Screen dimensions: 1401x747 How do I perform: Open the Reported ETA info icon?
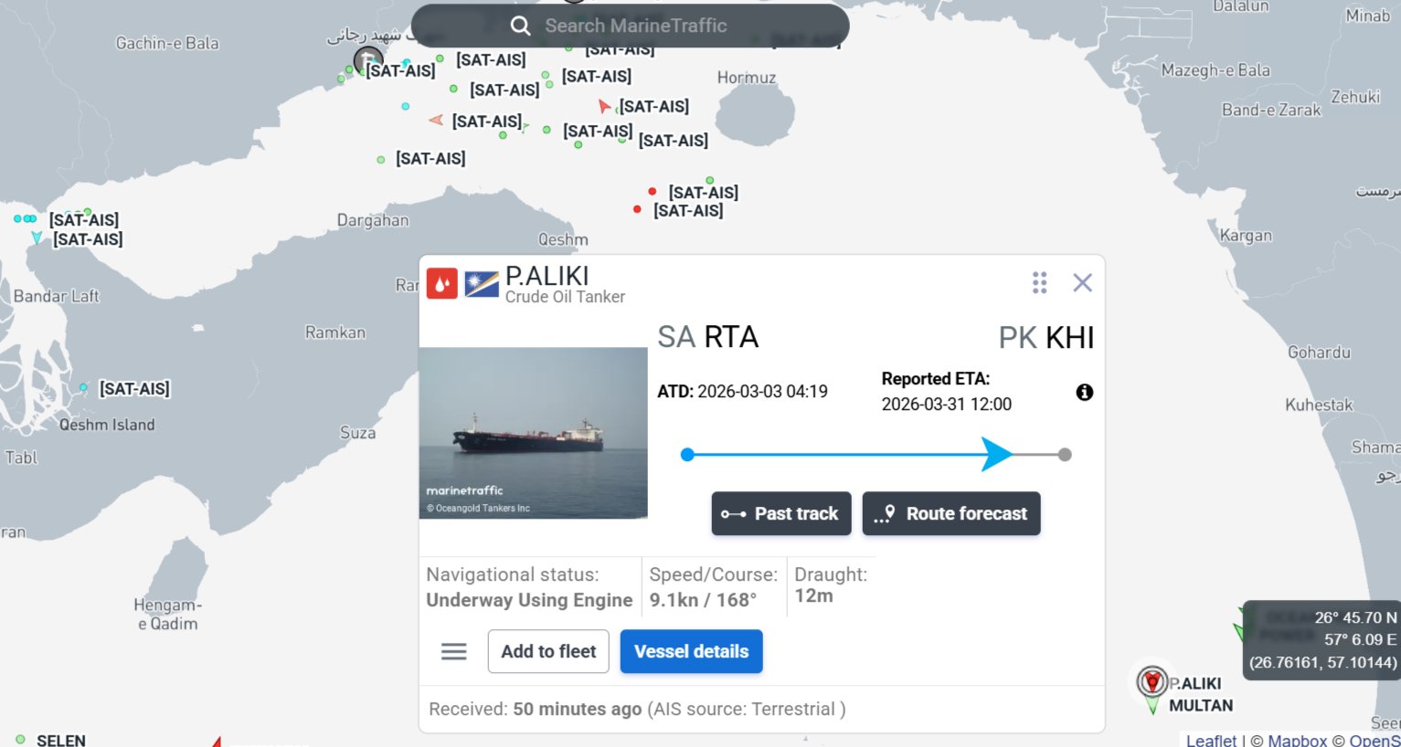(x=1085, y=392)
